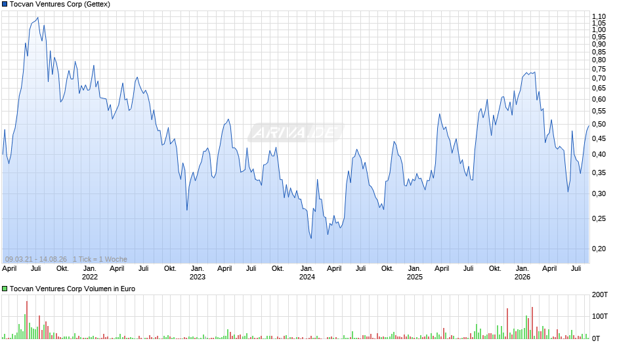Select the 'Tocvan Ventures Corp (Gettex)' chart title
Viewport: 617px width, 345px height.
click(60, 5)
